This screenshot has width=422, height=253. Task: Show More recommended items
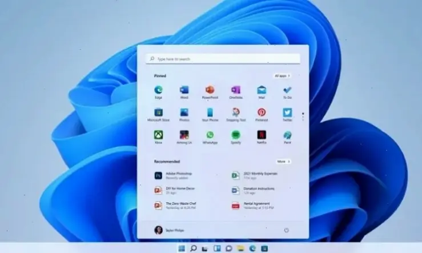pos(283,162)
